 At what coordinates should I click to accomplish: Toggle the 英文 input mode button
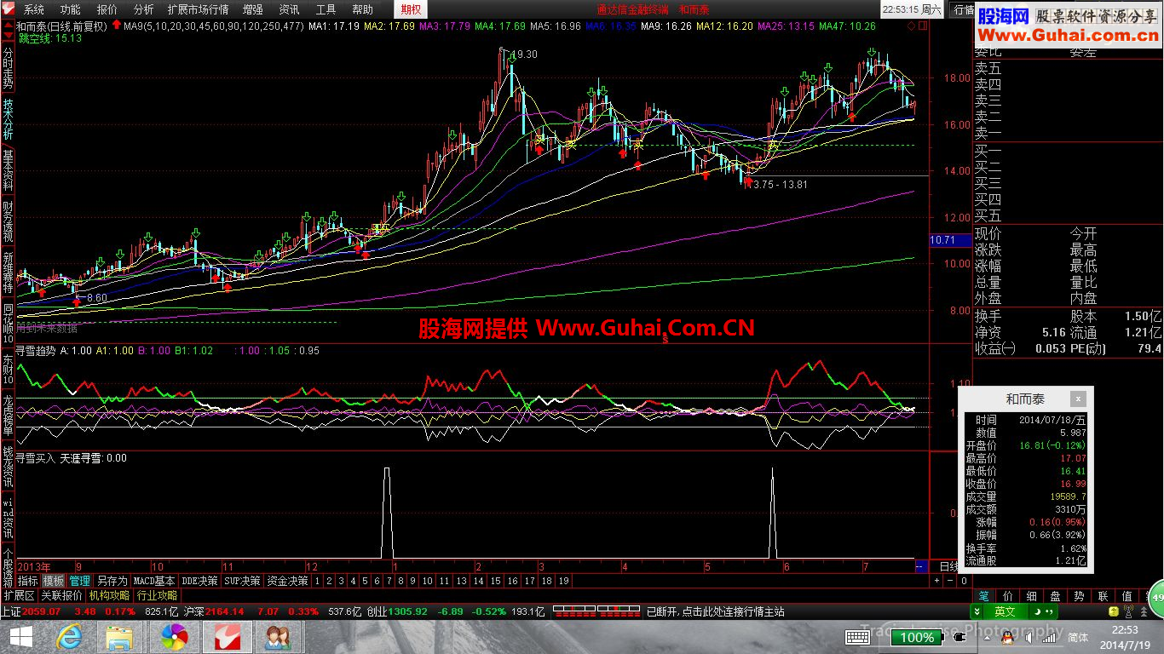[1006, 611]
